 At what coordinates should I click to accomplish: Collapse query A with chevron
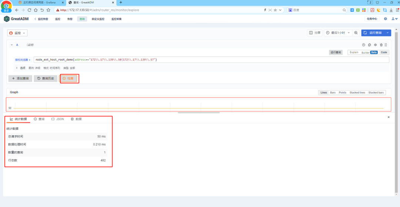click(12, 45)
